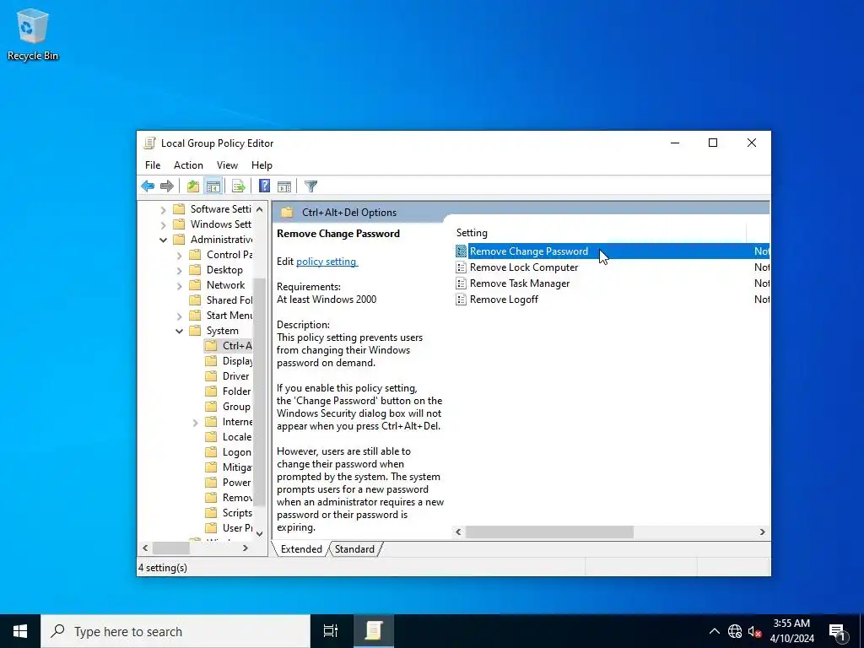Maximize the Local Group Policy Editor window
864x648 pixels.
[x=713, y=143]
